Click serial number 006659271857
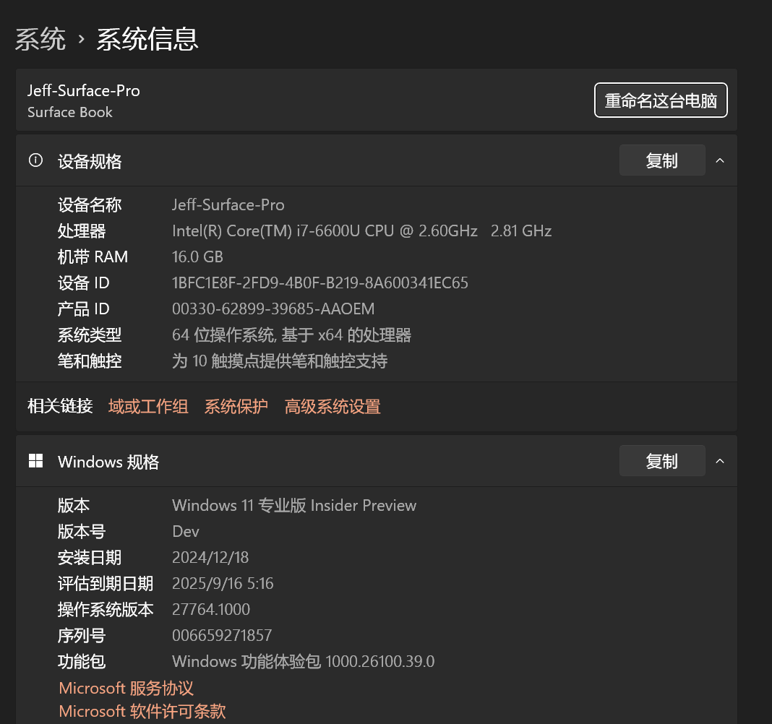 point(222,635)
